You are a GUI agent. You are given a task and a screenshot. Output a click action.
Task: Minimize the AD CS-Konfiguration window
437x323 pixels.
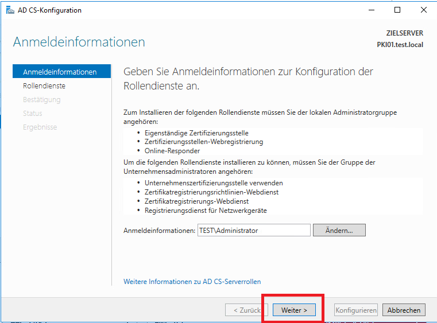click(370, 10)
